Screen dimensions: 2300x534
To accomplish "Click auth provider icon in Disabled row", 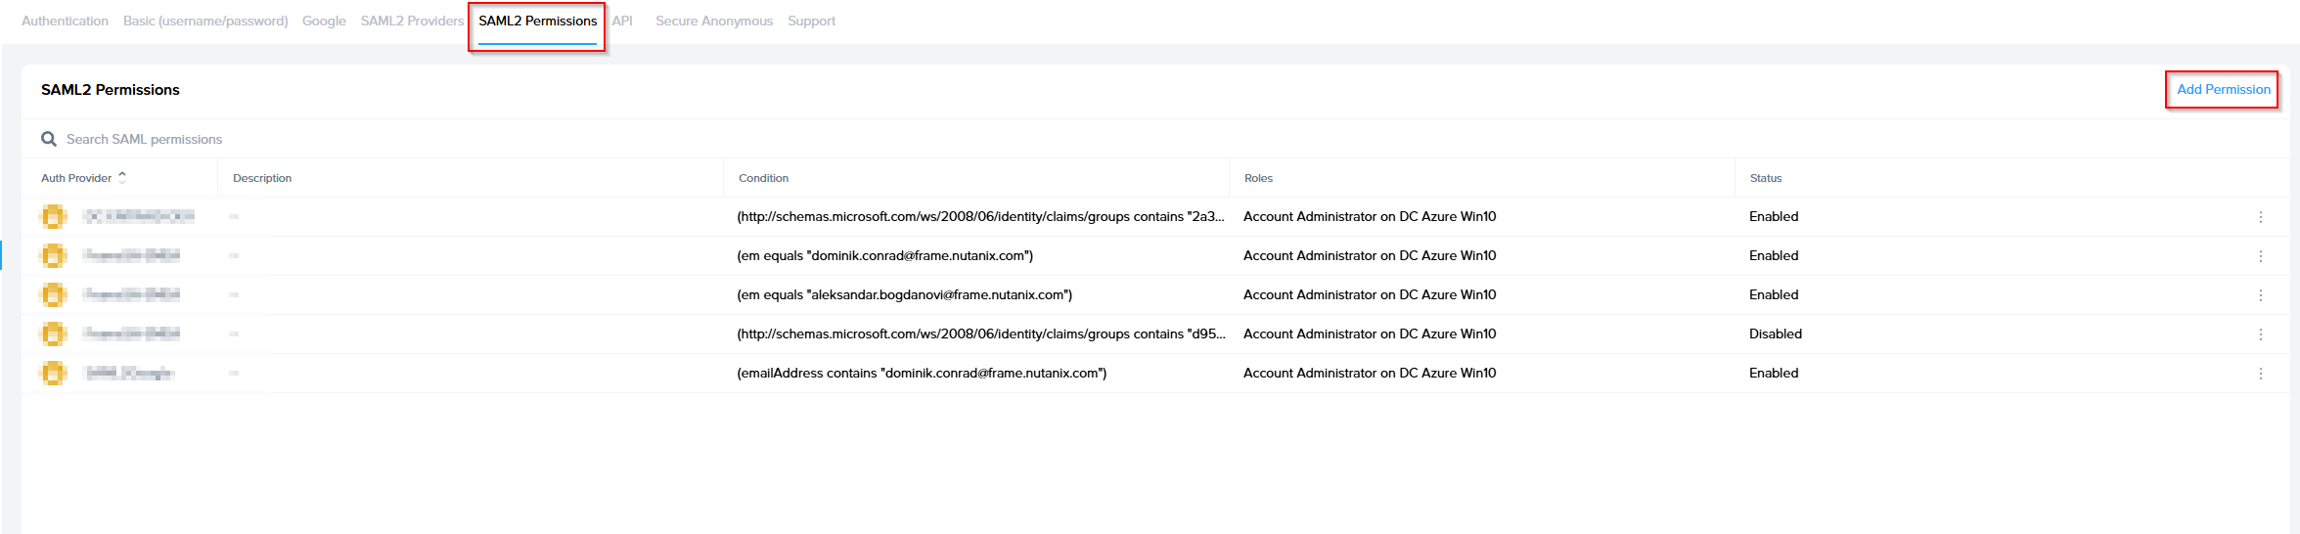I will click(54, 334).
